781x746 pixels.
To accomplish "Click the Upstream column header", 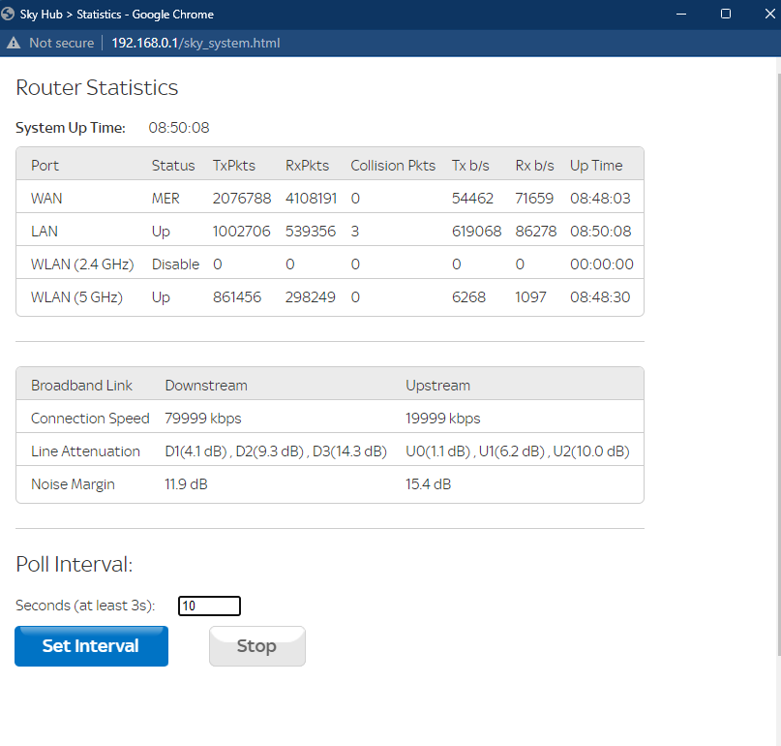I will tap(437, 386).
